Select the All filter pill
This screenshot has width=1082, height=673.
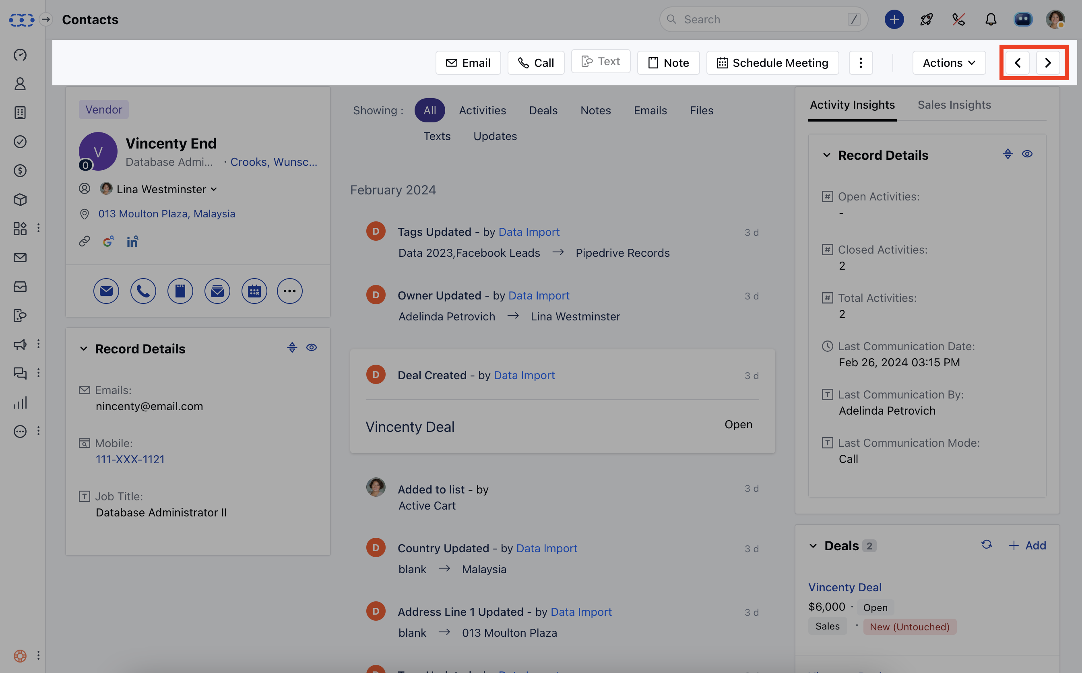[429, 110]
